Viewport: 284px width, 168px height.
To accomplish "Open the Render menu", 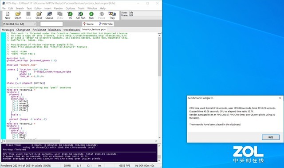I will (x=58, y=8).
